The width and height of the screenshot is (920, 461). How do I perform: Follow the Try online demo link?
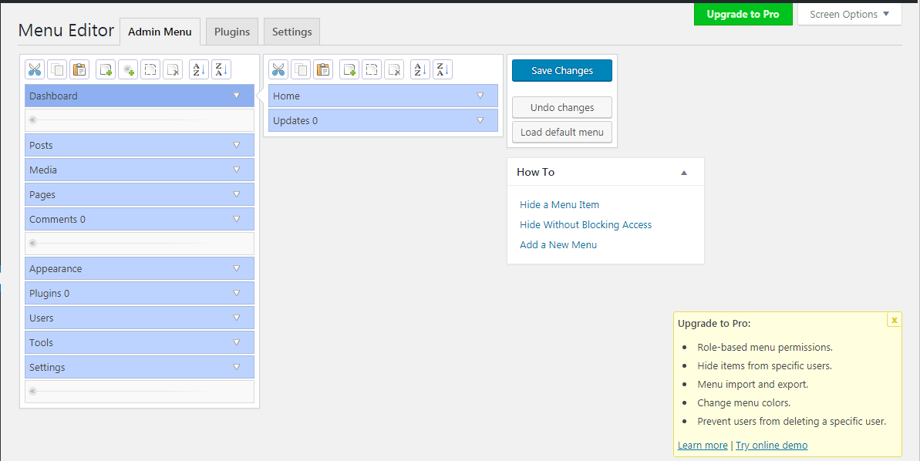click(772, 445)
